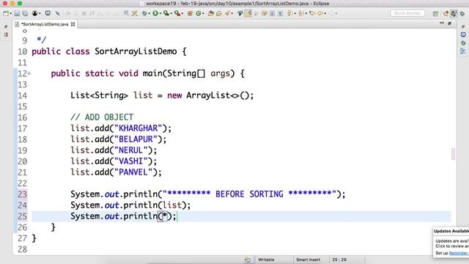The image size is (469, 264).
Task: Click the profile icon in toolbar
Action: pyautogui.click(x=34, y=13)
